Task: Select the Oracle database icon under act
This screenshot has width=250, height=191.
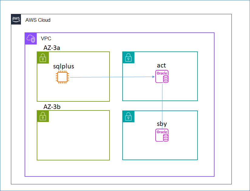Action: tap(162, 76)
